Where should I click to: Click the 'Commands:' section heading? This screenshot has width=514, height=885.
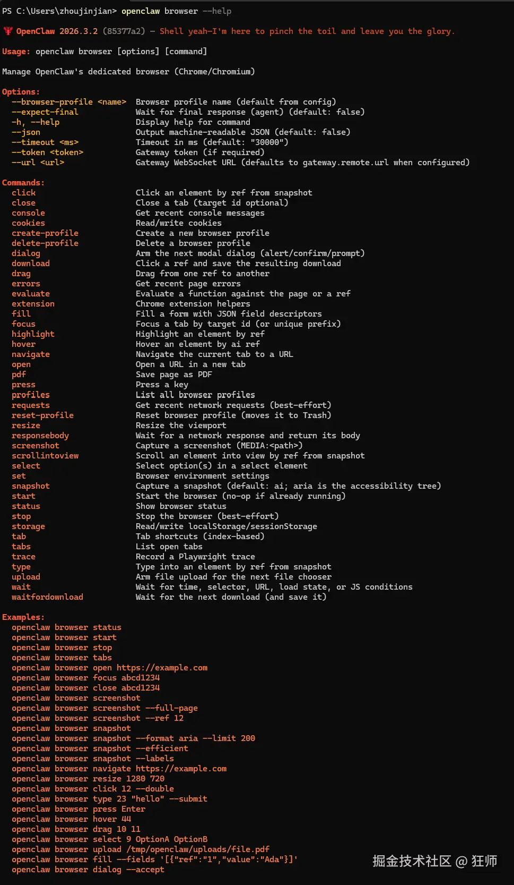tap(23, 183)
